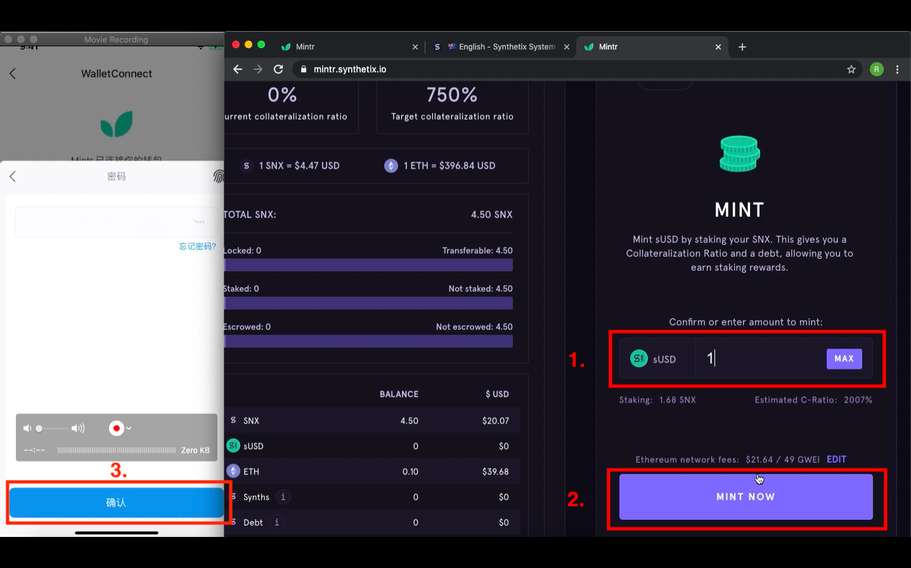Click the blue confirm button in the wallet app
Image resolution: width=911 pixels, height=568 pixels.
coord(117,503)
